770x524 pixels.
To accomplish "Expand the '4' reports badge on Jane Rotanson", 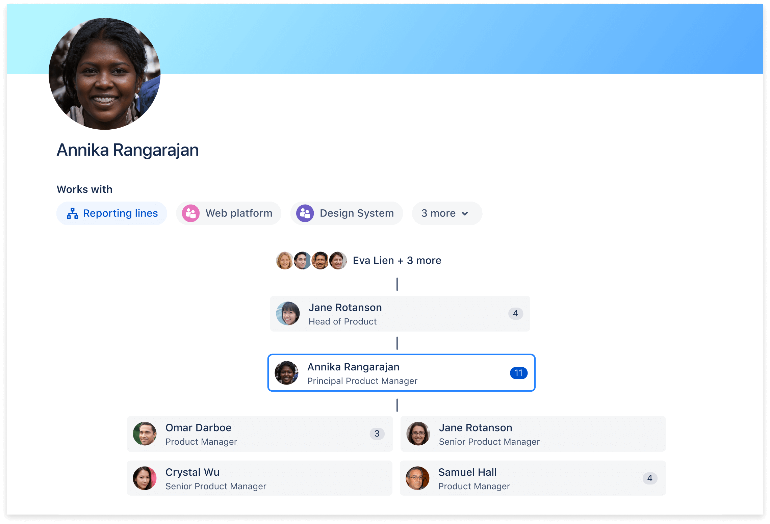I will 515,315.
